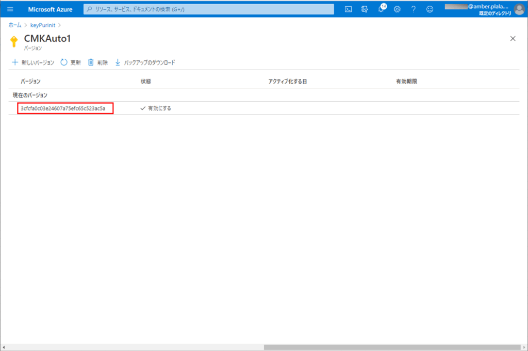Open the Cloud Shell icon

pos(348,9)
